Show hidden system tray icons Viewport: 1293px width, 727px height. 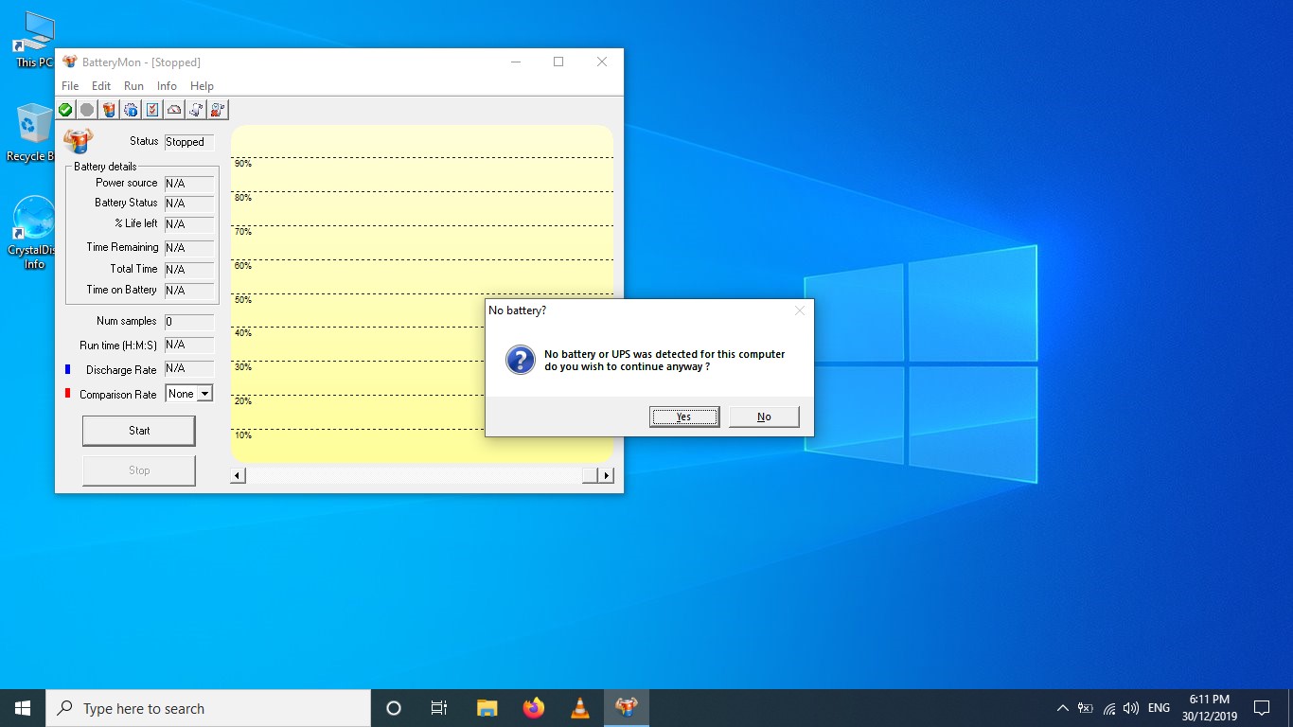[1062, 708]
